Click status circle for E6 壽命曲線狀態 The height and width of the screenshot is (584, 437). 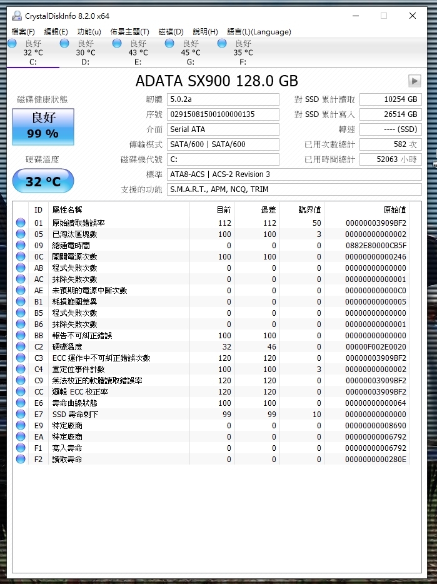[21, 403]
